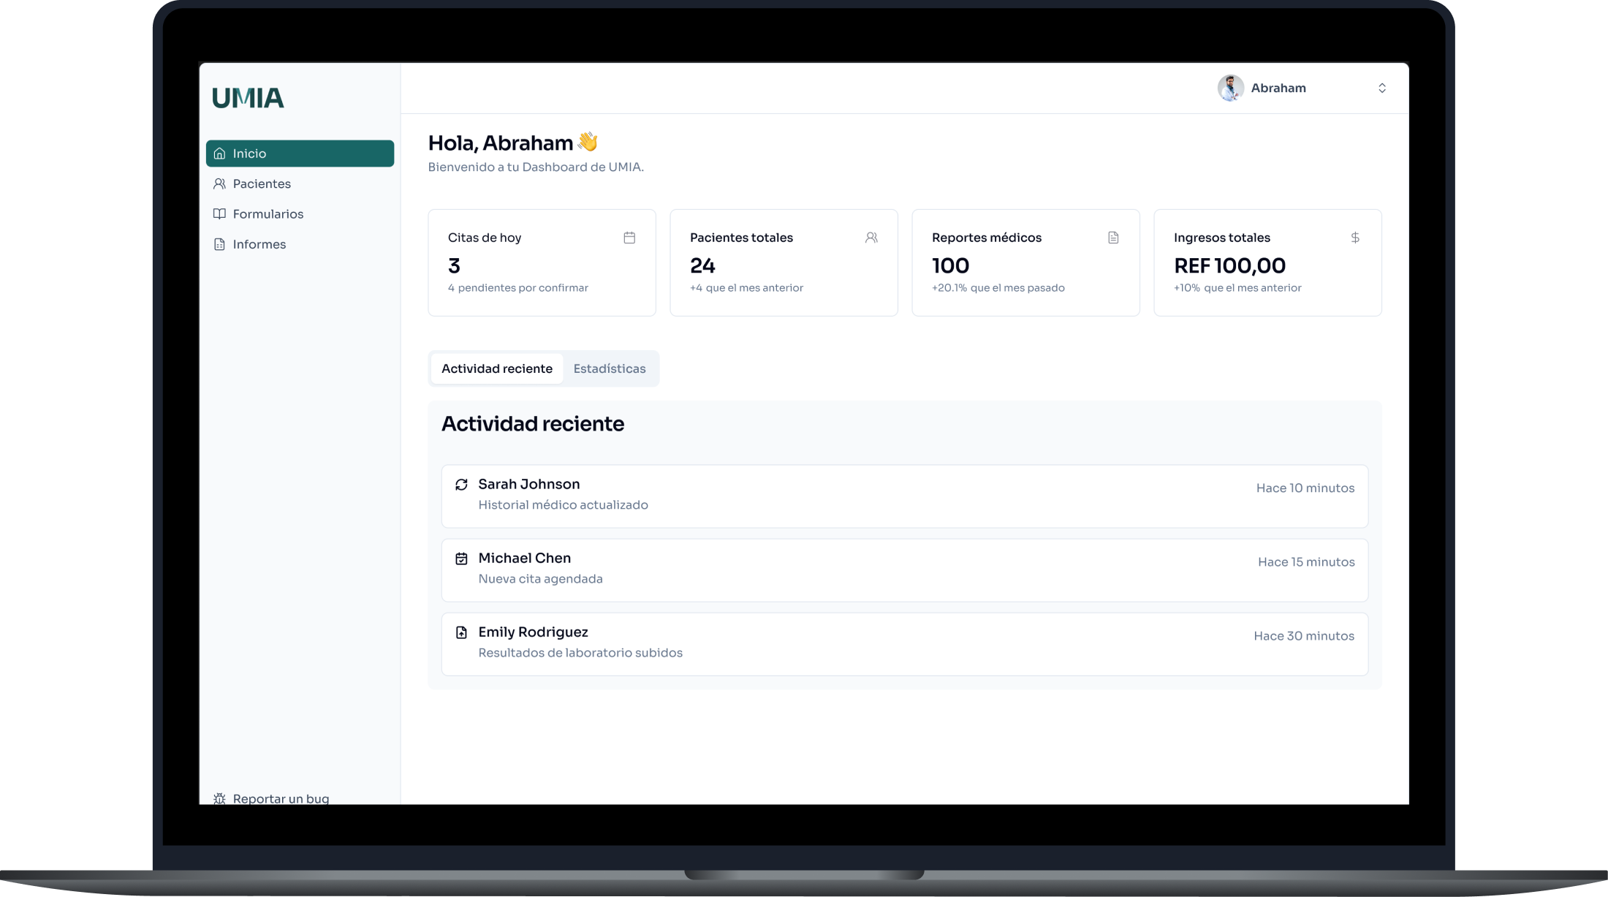This screenshot has width=1608, height=897.
Task: Click the people icon in Pacientes totales card
Action: click(x=871, y=238)
